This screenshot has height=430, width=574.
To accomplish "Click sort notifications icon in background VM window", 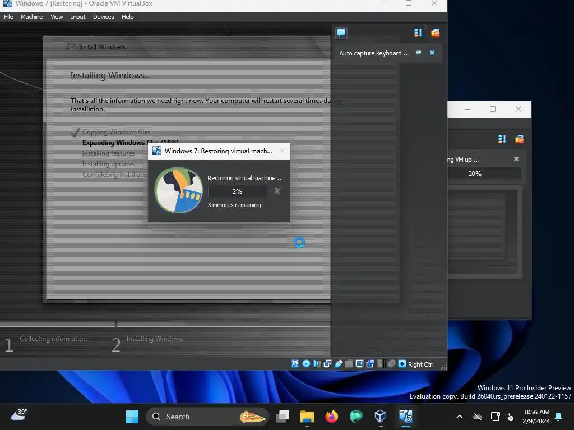I will [502, 139].
